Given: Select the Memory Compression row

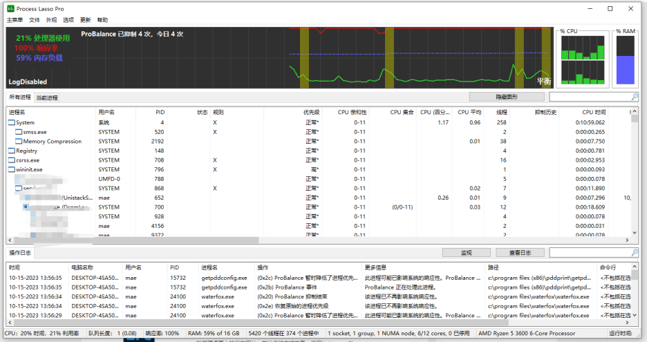Looking at the screenshot, I should (319, 141).
